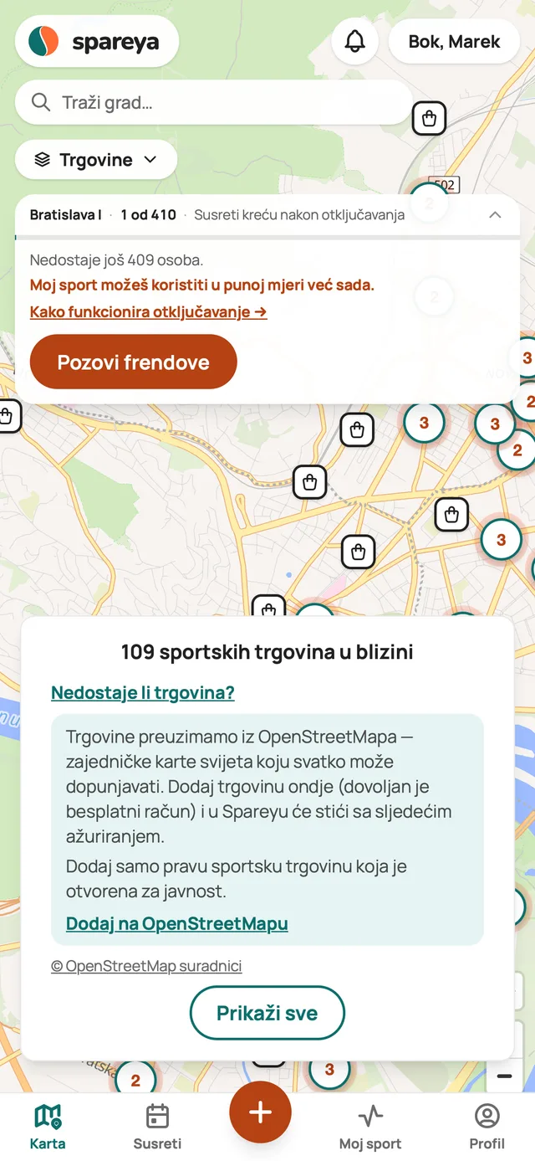Image resolution: width=535 pixels, height=1161 pixels.
Task: Open cluster 2 marker above Susreti tab
Action: tap(135, 1080)
